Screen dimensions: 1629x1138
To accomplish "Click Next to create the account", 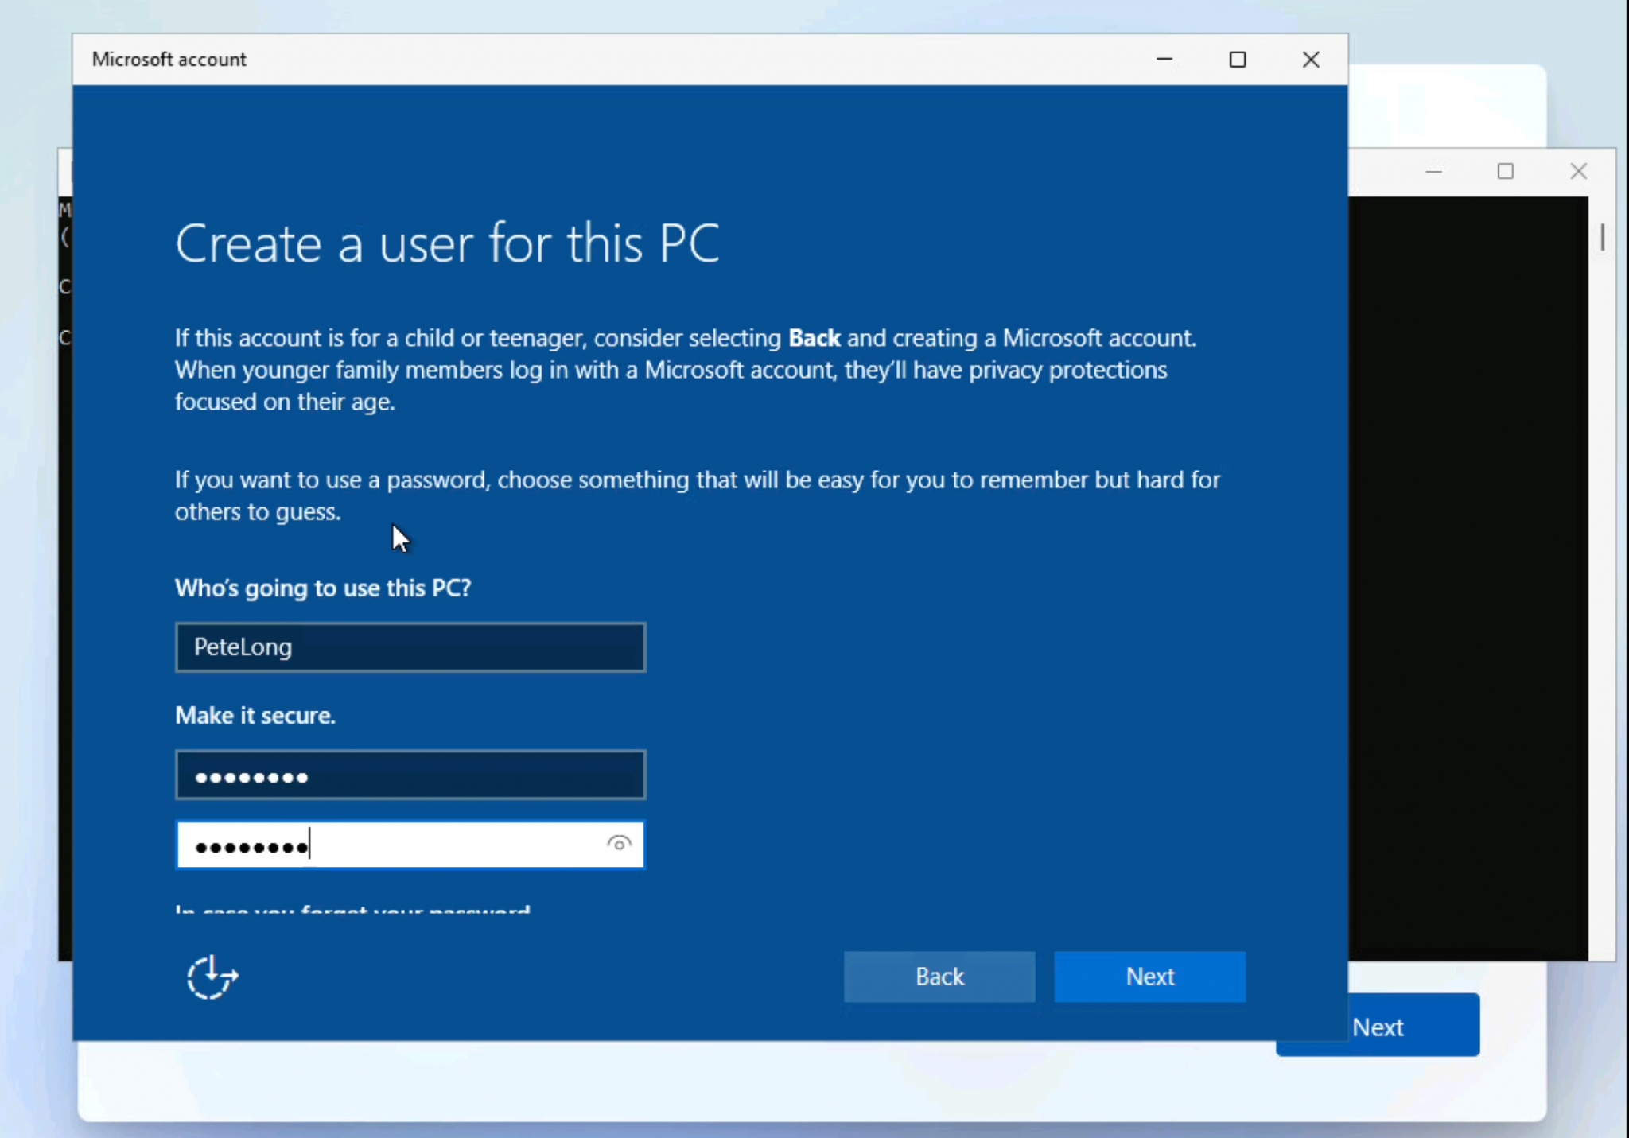I will pyautogui.click(x=1149, y=977).
